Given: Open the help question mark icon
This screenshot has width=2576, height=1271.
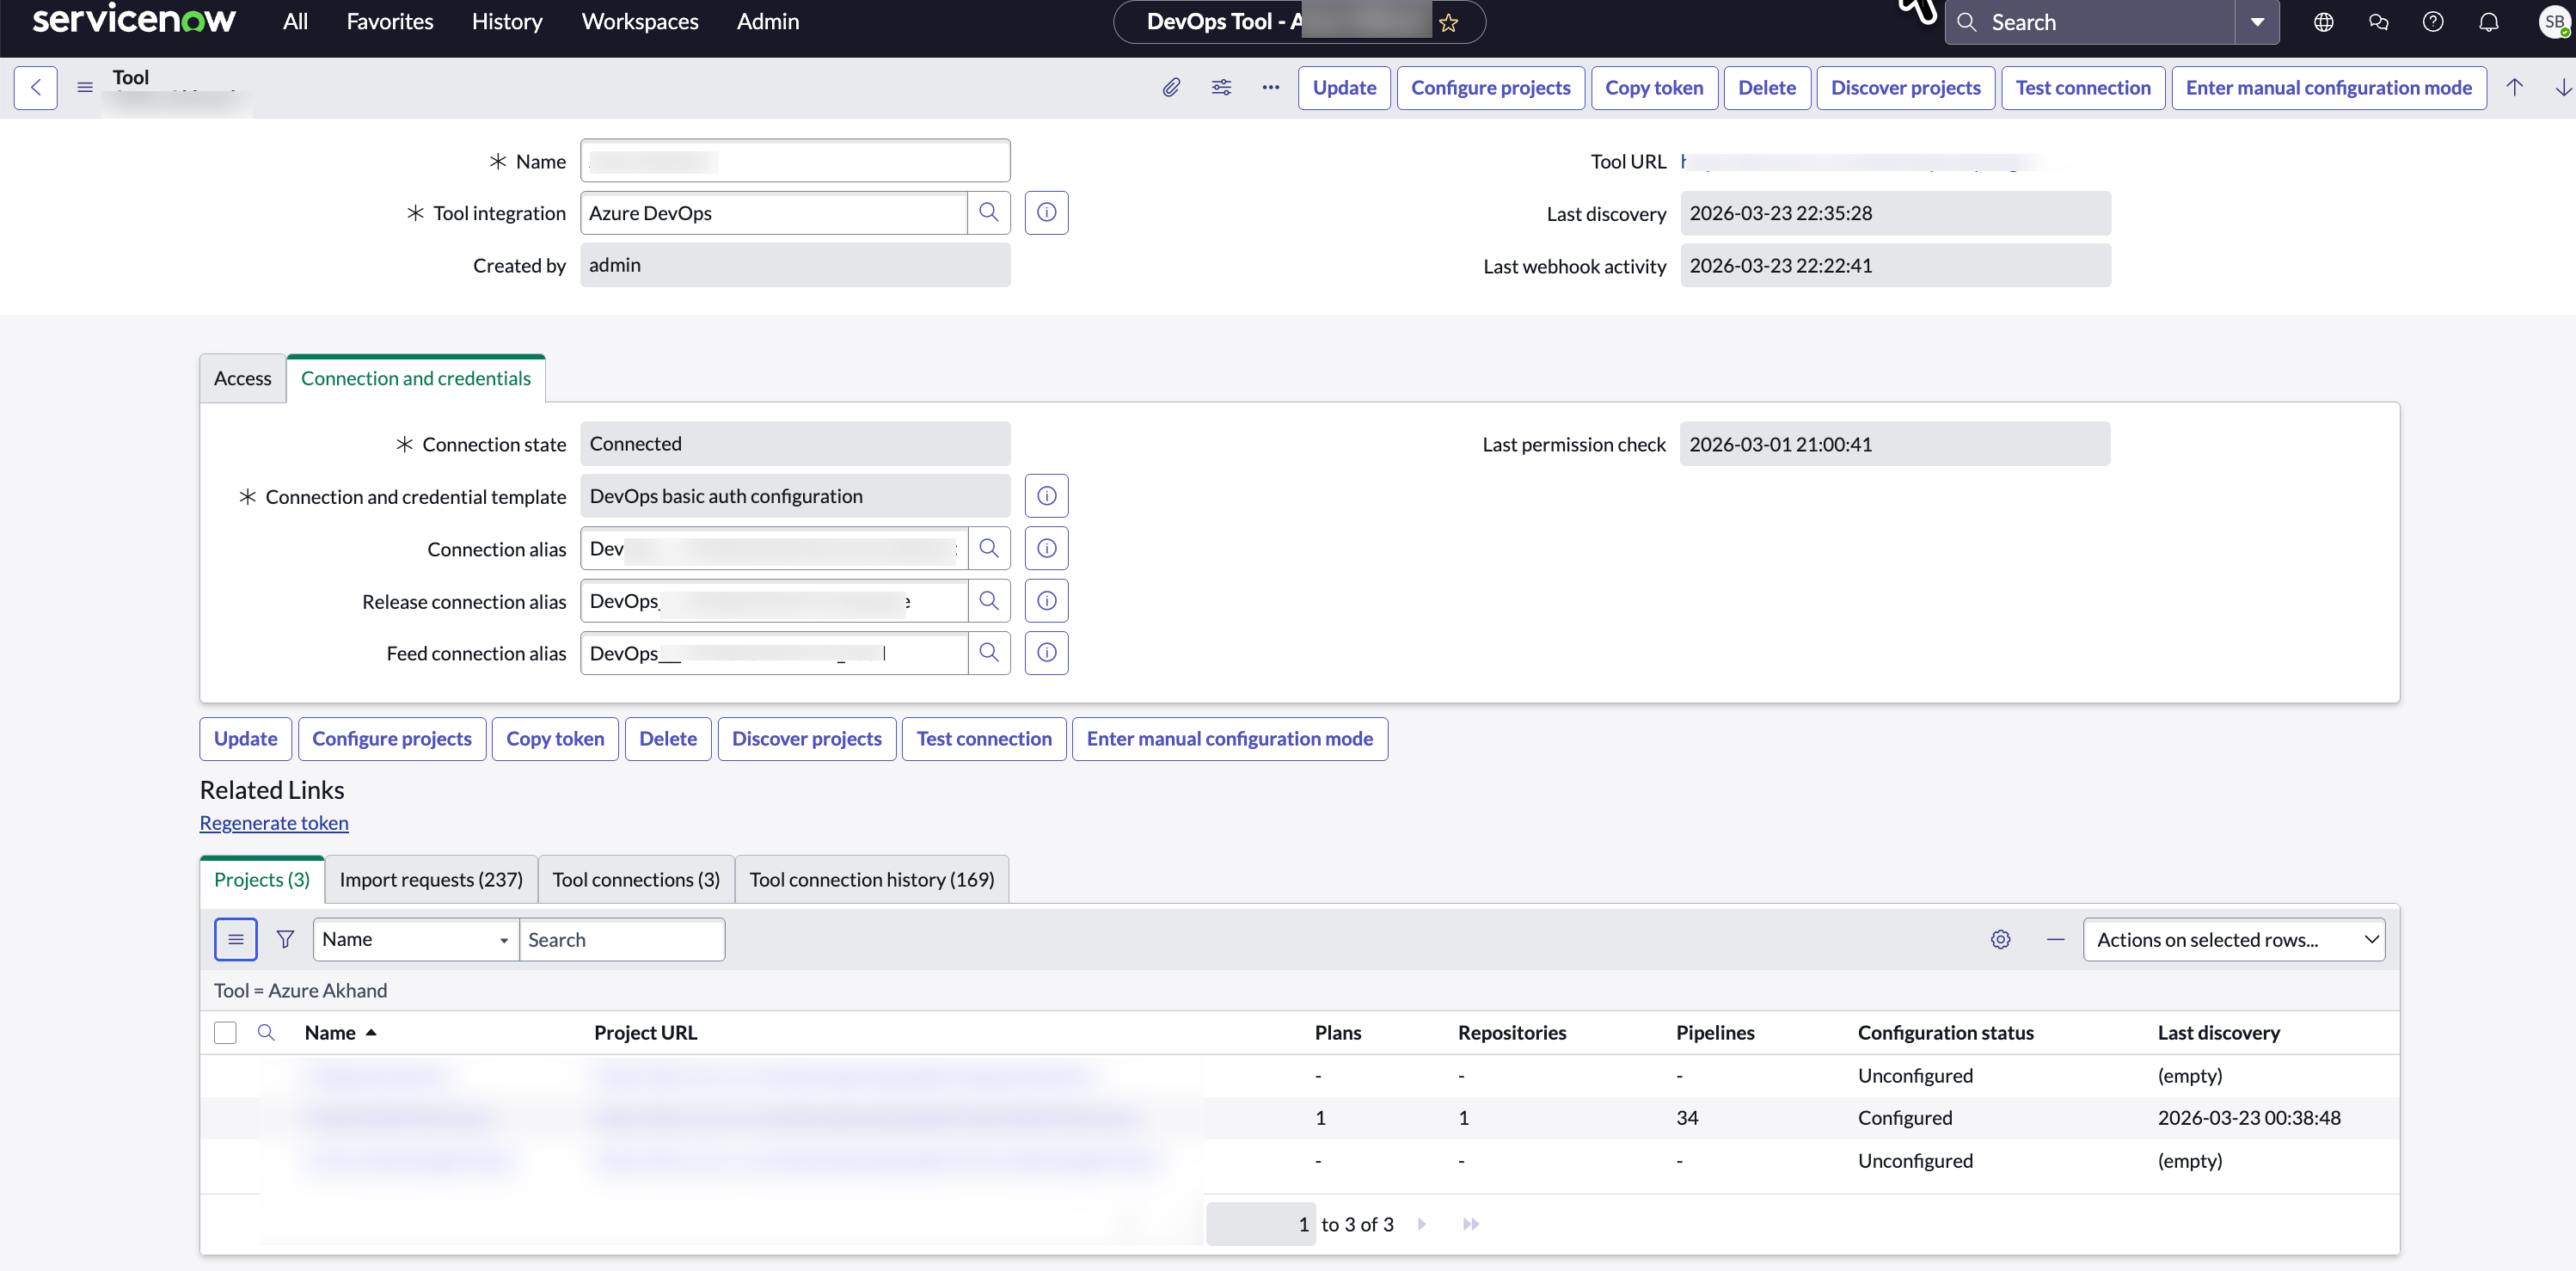Looking at the screenshot, I should 2433,22.
